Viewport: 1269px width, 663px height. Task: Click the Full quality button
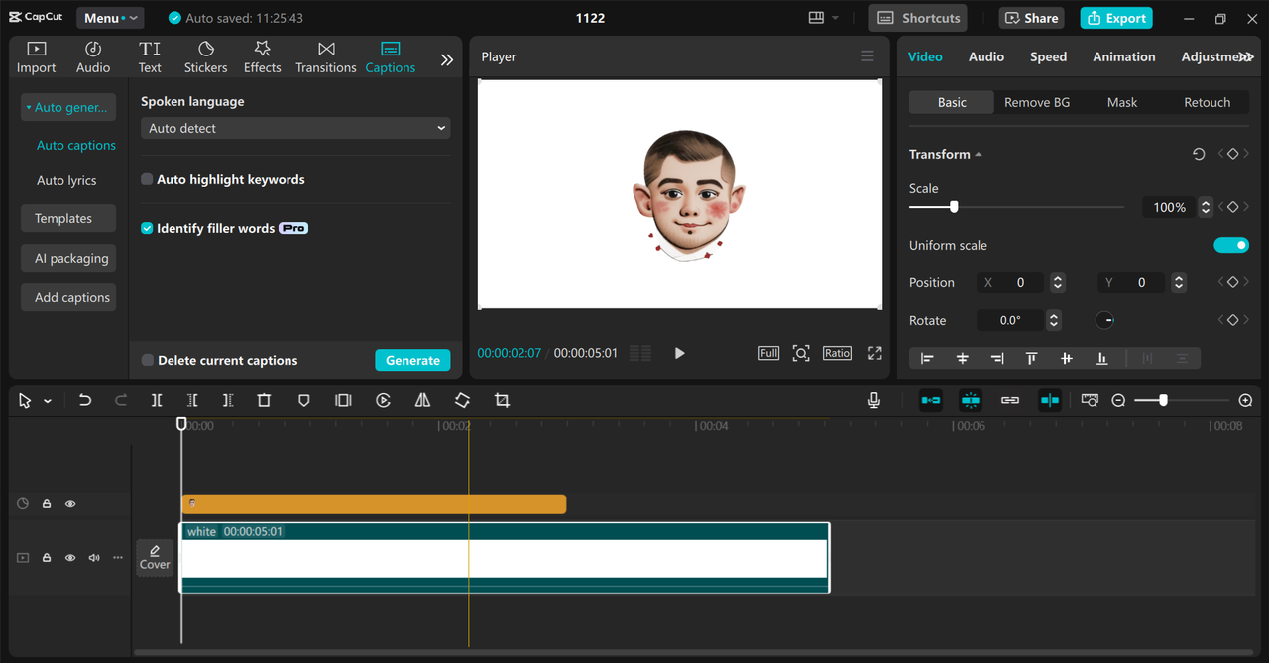tap(768, 353)
